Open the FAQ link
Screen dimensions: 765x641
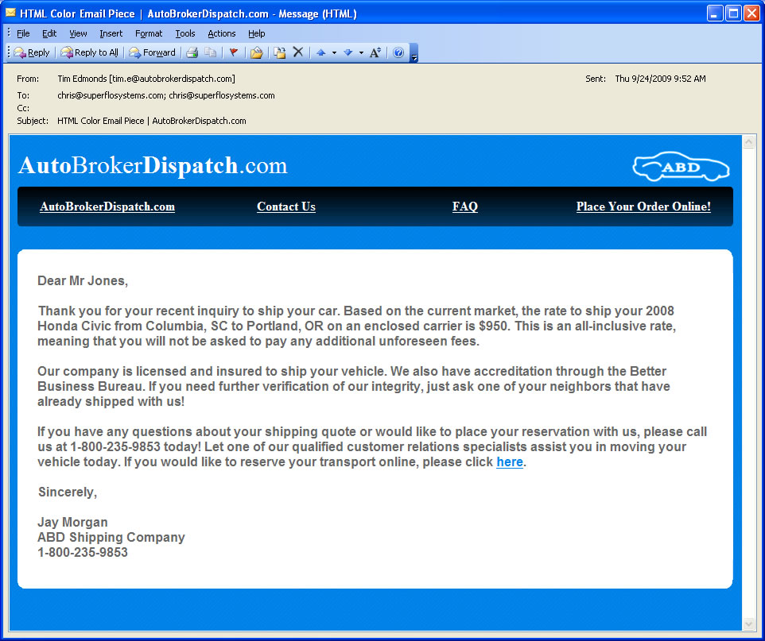tap(465, 207)
